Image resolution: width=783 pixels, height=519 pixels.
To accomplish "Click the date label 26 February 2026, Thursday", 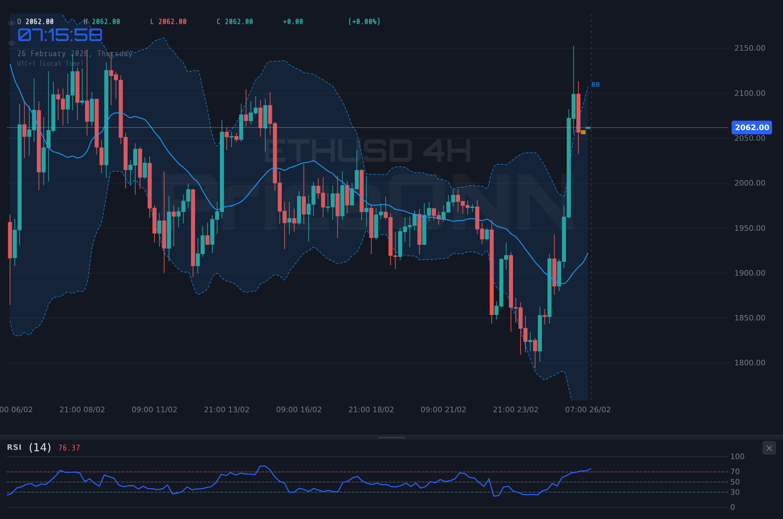I will 75,53.
